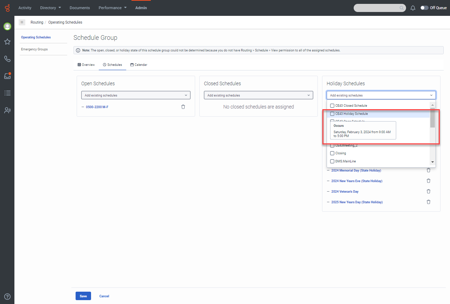Screen dimensions: 450x304
Task: Check the CE43 Holiday Schedule checkbox
Action: click(x=332, y=114)
